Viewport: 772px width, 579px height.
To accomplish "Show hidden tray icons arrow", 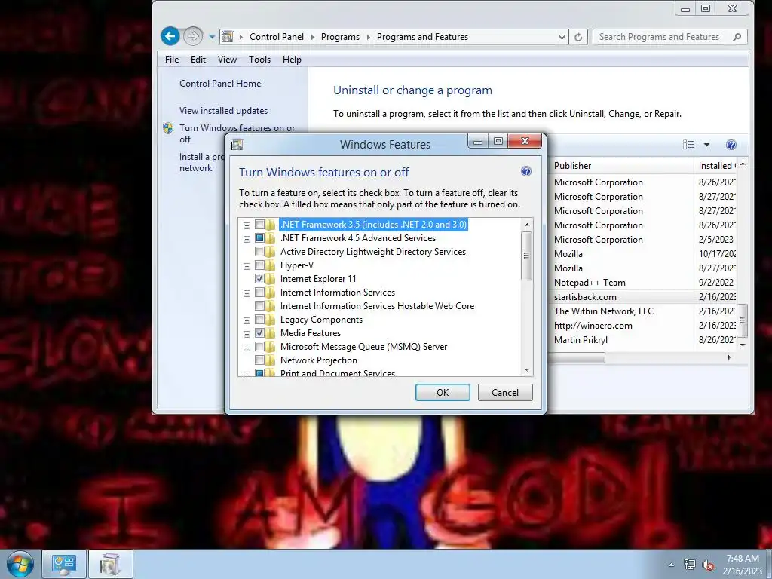I will click(x=671, y=565).
